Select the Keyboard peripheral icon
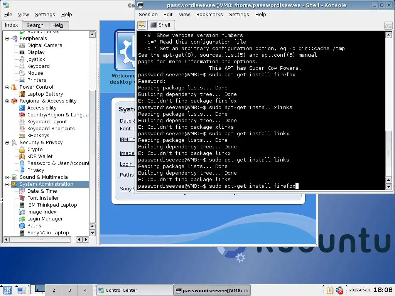The image size is (395, 296). tap(22, 66)
